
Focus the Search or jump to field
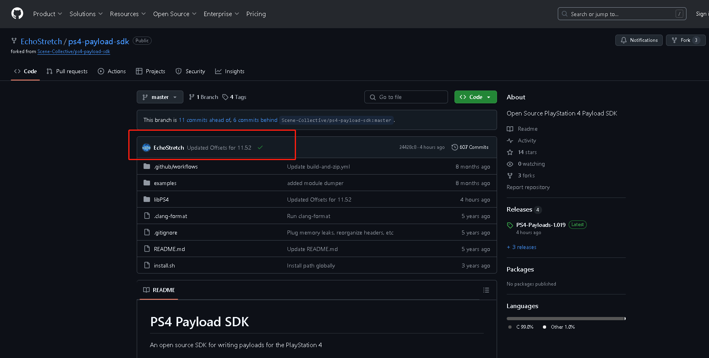[622, 14]
